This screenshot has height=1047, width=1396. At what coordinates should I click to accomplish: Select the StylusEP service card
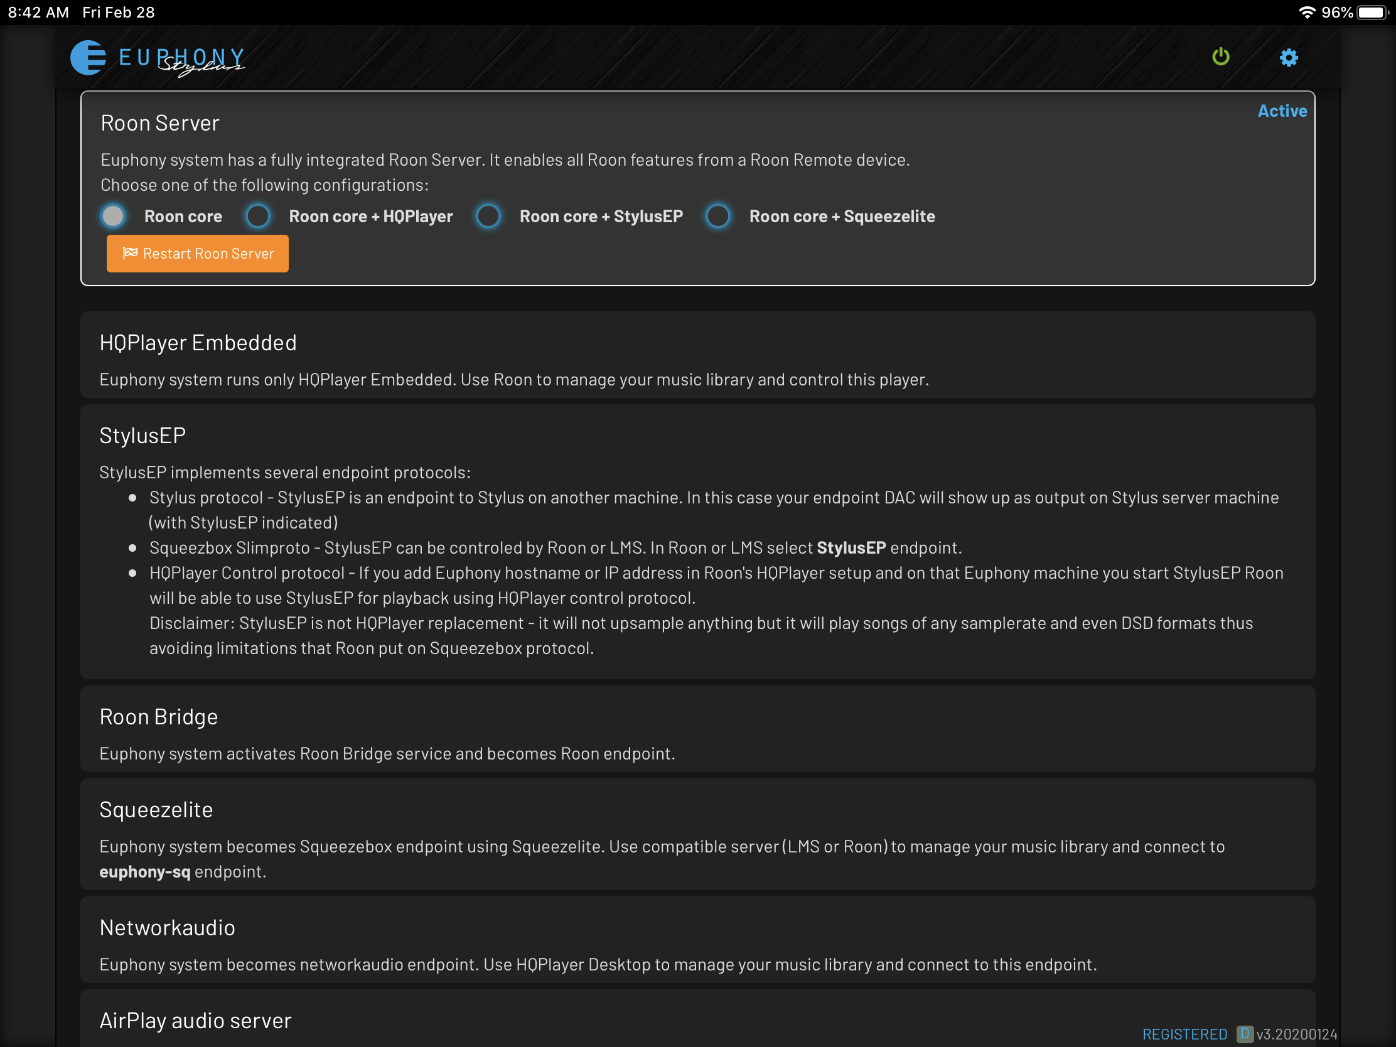click(697, 542)
